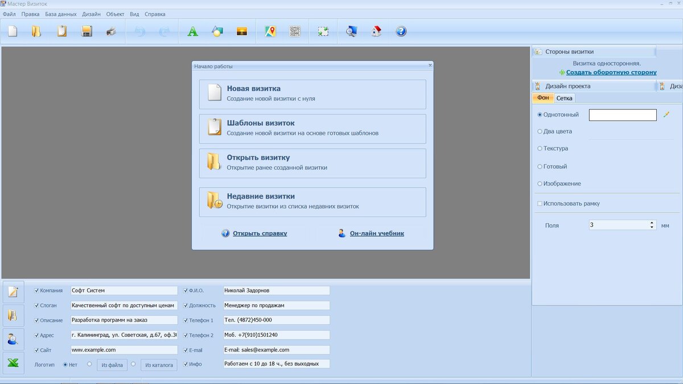The height and width of the screenshot is (384, 683).
Task: Toggle the Телефон 2 checkbox
Action: point(186,335)
